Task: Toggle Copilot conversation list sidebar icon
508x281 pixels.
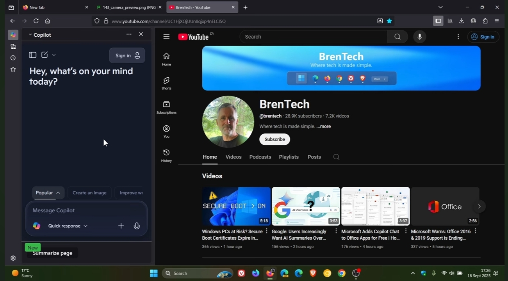Action: coord(33,55)
